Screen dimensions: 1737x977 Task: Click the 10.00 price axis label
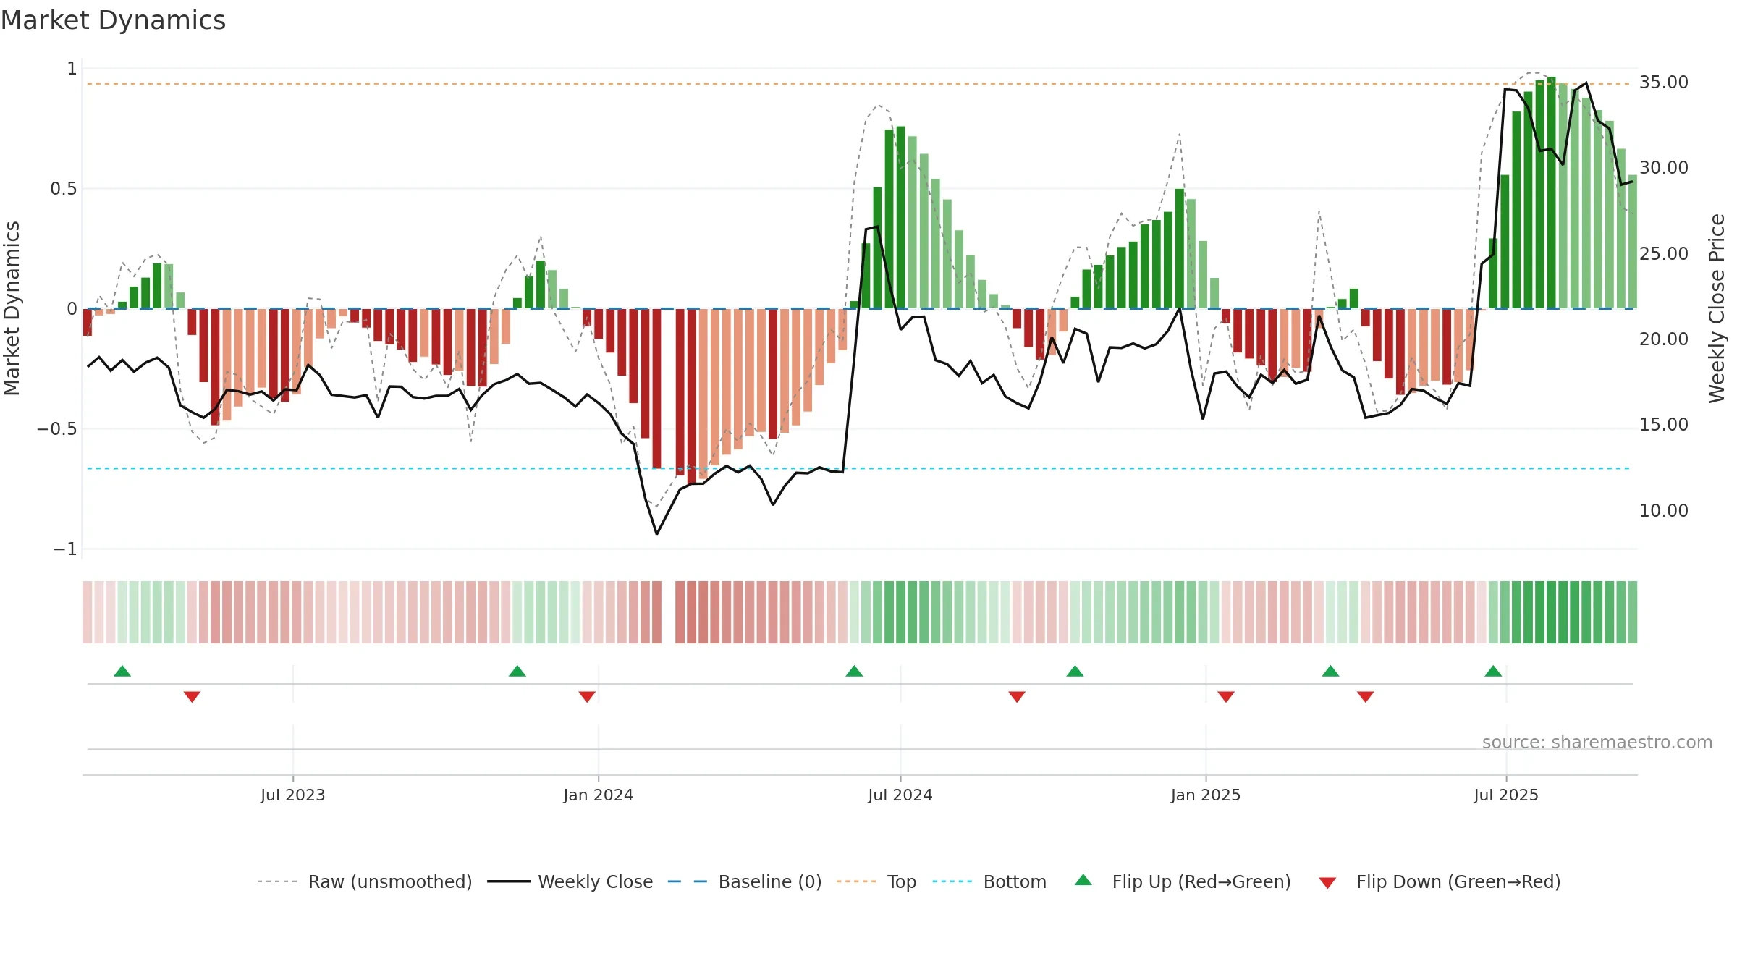point(1664,511)
